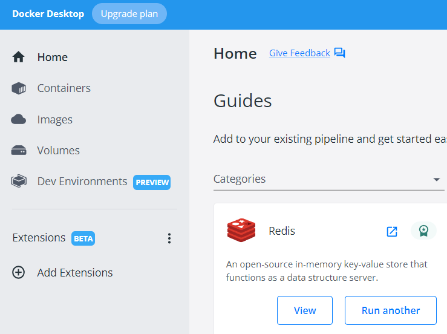Click the Redis View button

click(305, 310)
